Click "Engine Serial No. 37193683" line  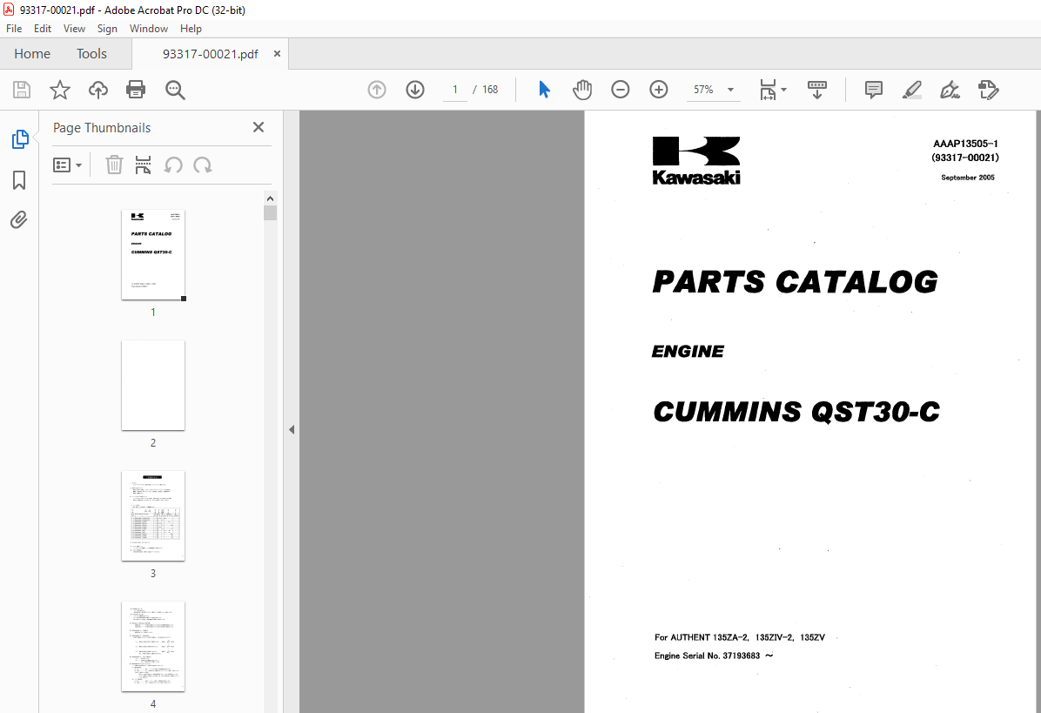(x=714, y=656)
